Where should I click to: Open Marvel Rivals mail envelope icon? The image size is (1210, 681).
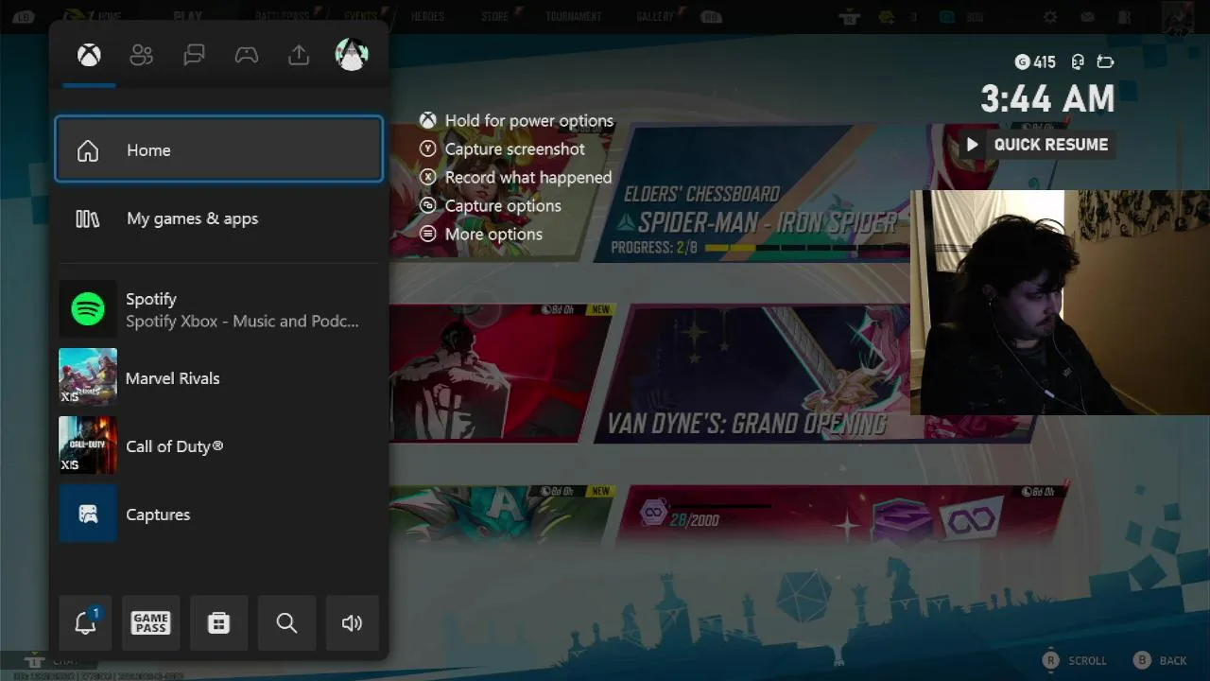pos(1087,17)
